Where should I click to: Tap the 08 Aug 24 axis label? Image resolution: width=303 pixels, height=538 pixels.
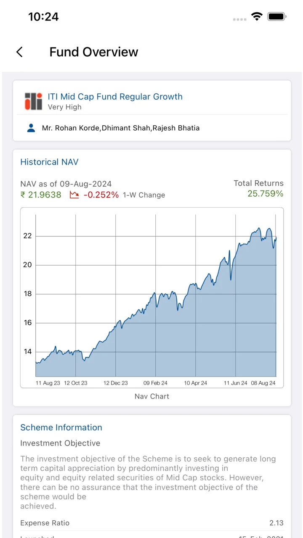(263, 383)
